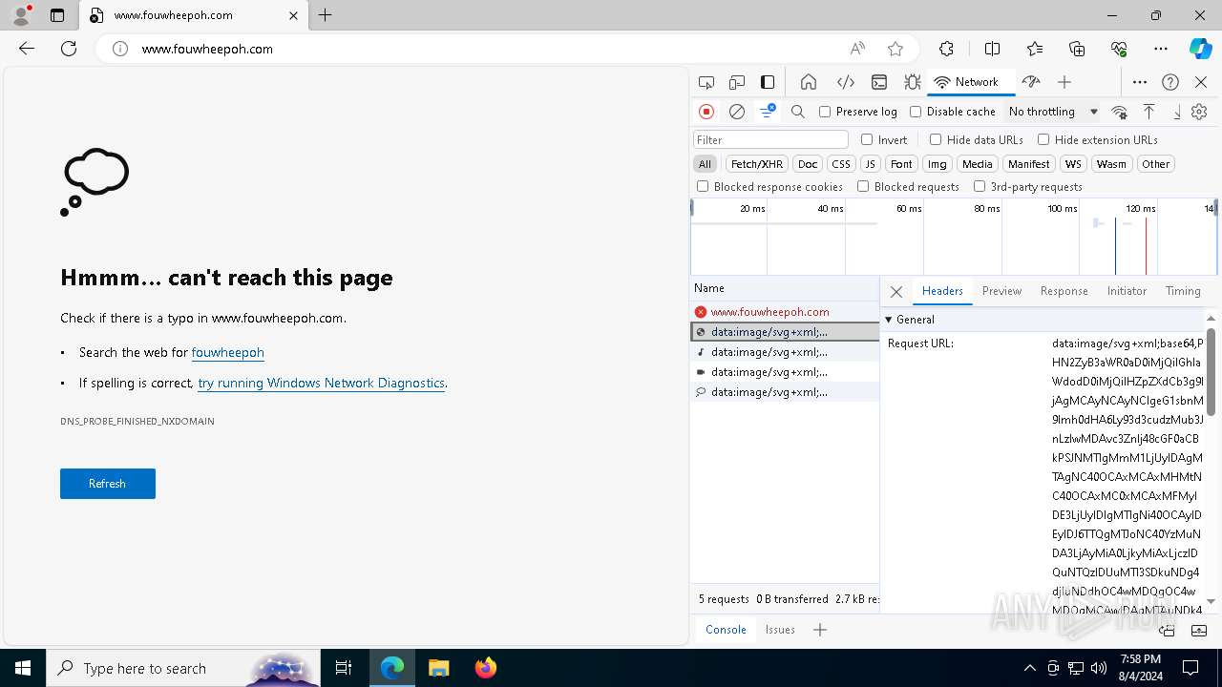Toggle the Fetch/XHR filter chip

pyautogui.click(x=757, y=164)
